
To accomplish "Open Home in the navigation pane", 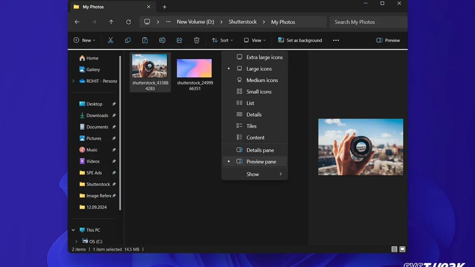I will (89, 58).
